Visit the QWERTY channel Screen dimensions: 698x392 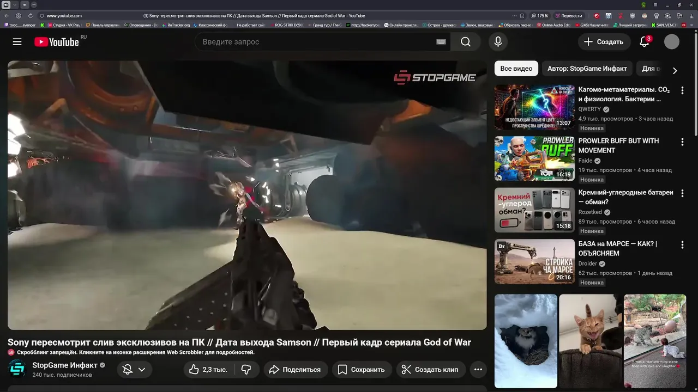pos(589,109)
